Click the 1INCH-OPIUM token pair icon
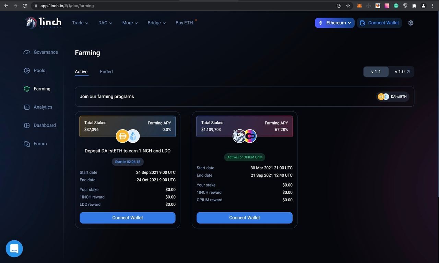439x263 pixels. [245, 136]
